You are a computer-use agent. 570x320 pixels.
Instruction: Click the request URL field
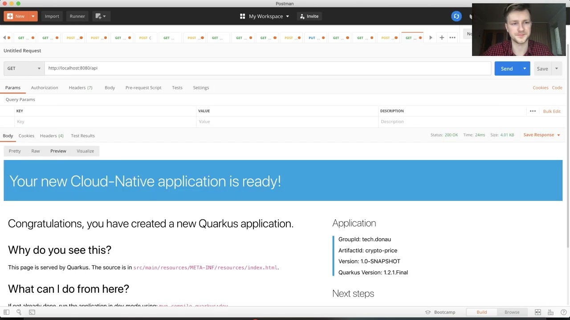pos(267,68)
